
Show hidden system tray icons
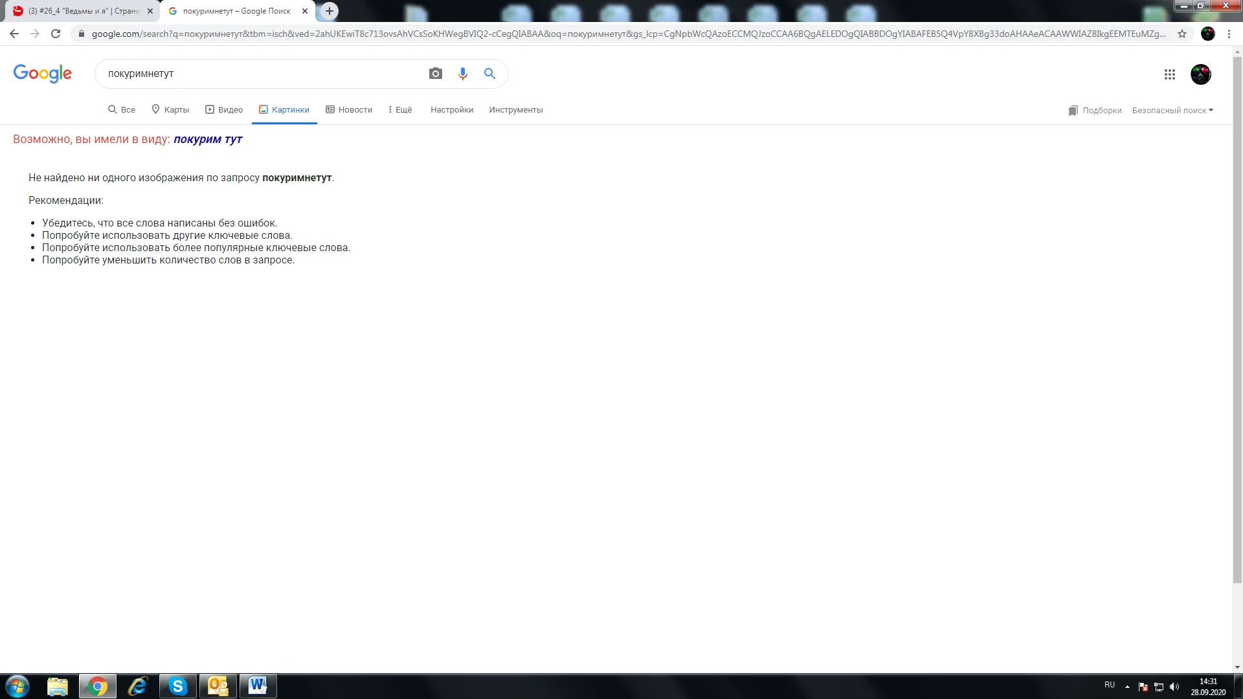[1127, 687]
